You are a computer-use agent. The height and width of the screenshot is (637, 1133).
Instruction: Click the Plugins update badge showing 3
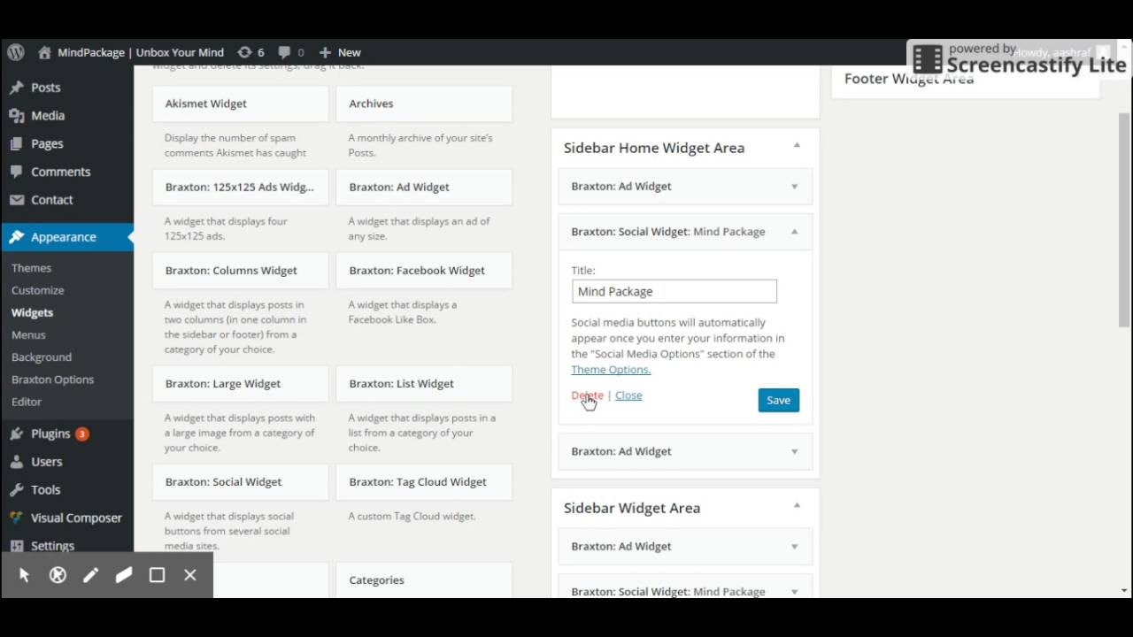(x=82, y=434)
